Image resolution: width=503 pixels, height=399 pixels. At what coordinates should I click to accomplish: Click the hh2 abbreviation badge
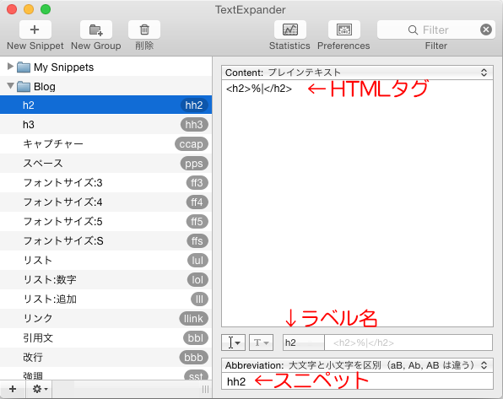point(194,105)
